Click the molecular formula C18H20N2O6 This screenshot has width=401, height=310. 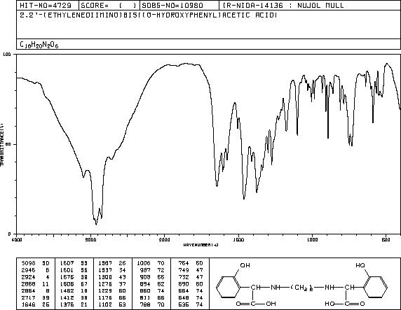click(x=39, y=45)
